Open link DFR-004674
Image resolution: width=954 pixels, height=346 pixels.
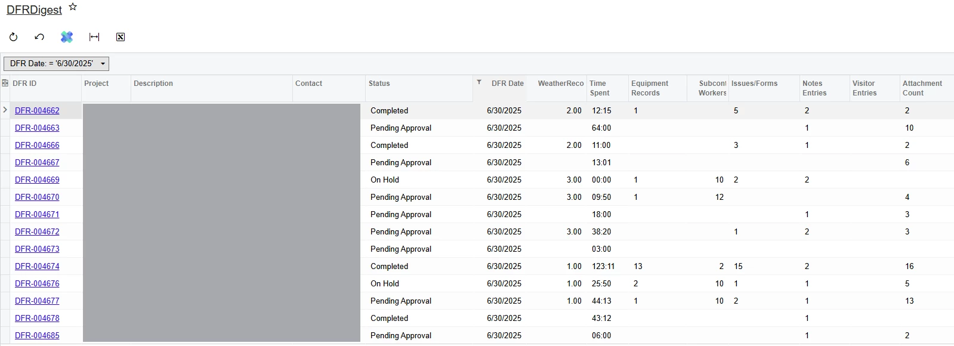(x=37, y=266)
